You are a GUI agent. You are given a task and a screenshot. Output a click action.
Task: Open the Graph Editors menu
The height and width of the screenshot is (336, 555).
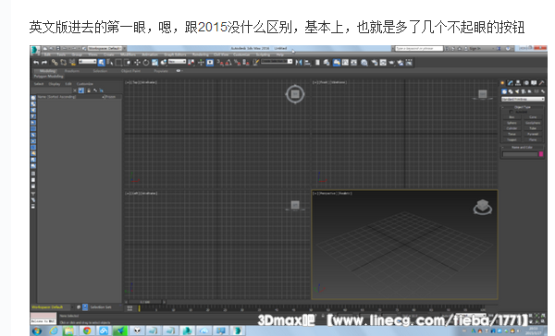(175, 54)
